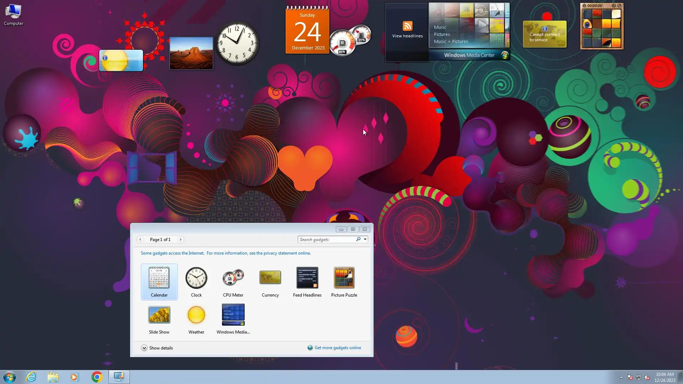Open Pictures in Media Center gadget
Viewport: 683px width, 384px height.
(x=441, y=34)
